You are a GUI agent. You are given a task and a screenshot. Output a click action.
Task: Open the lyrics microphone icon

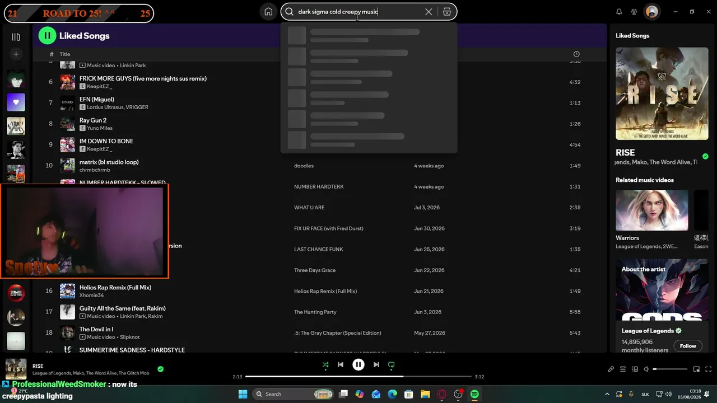click(611, 369)
